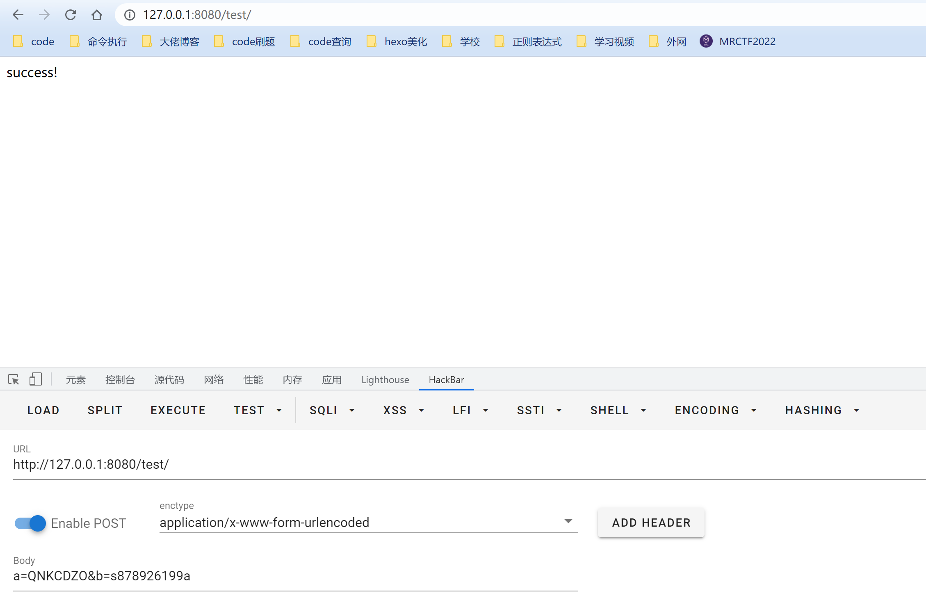926x598 pixels.
Task: Click the browser back arrow
Action: pos(18,15)
